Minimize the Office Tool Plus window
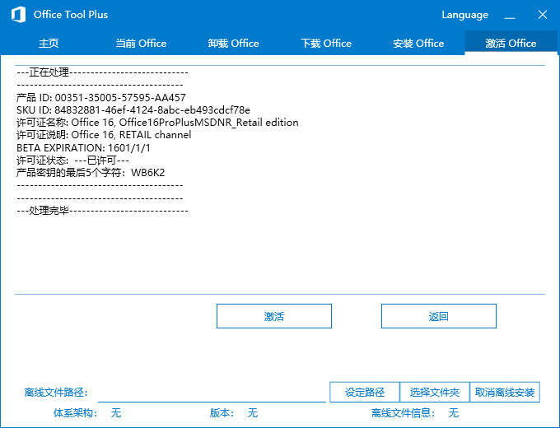The height and width of the screenshot is (428, 560). [511, 15]
